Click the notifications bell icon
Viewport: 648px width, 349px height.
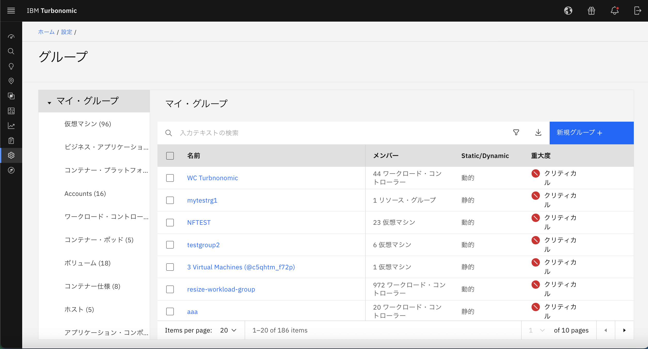click(614, 11)
